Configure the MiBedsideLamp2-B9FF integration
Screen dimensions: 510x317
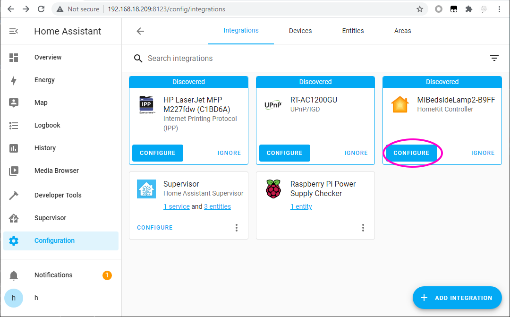pyautogui.click(x=411, y=153)
